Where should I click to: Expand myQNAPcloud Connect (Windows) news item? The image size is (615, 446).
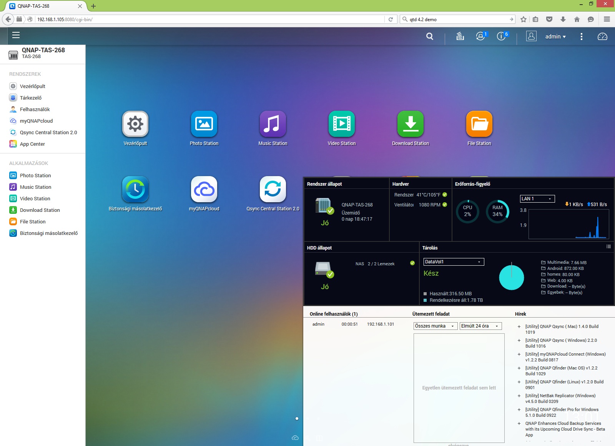519,354
